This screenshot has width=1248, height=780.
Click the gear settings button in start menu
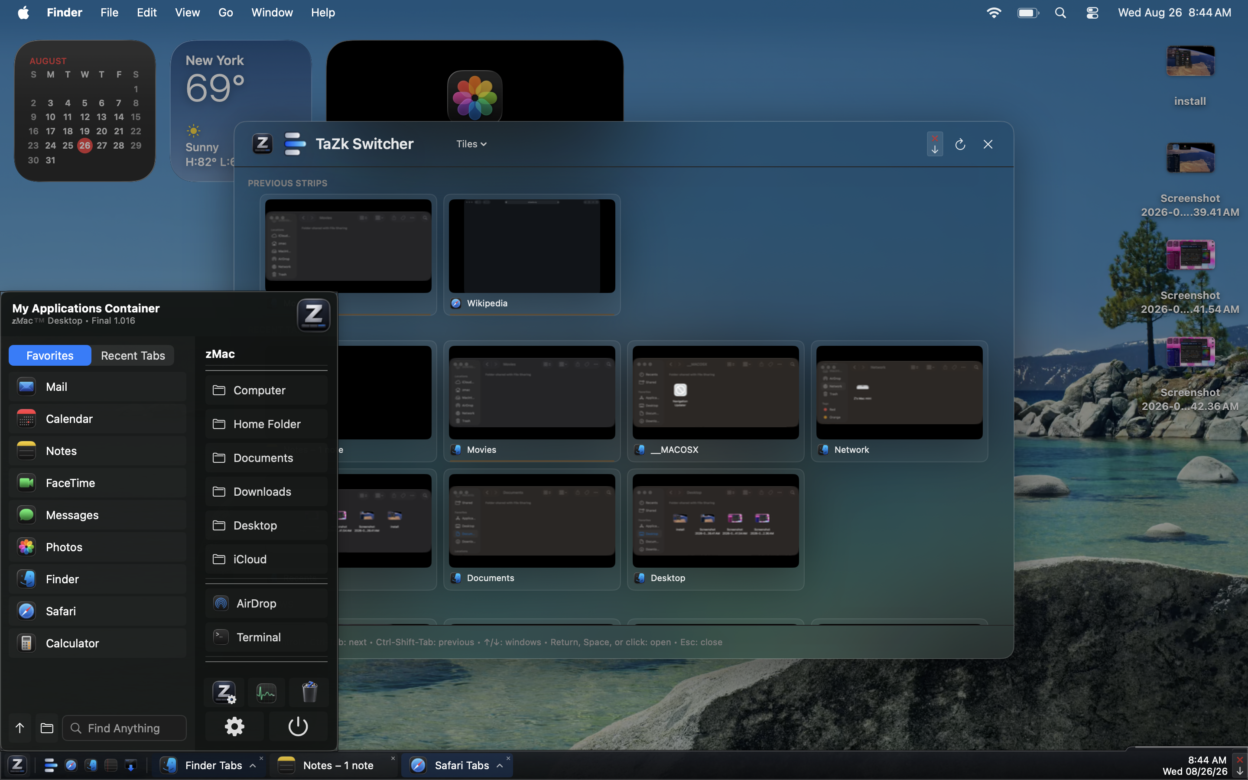tap(234, 727)
